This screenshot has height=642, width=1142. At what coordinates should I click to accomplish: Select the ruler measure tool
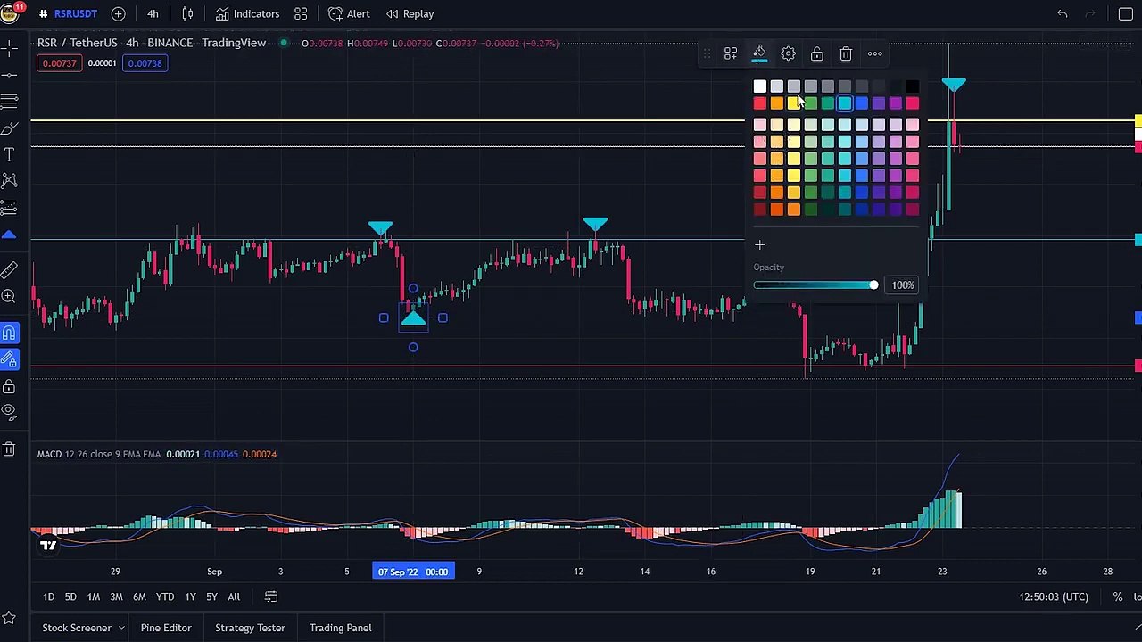9,269
